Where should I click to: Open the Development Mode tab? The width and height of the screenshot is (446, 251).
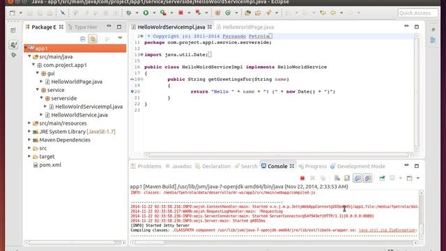tap(357, 166)
